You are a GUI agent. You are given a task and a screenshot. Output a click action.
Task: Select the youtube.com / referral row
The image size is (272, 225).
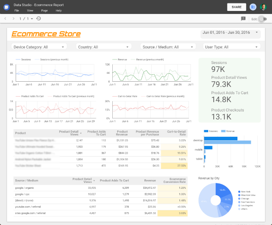point(100,207)
